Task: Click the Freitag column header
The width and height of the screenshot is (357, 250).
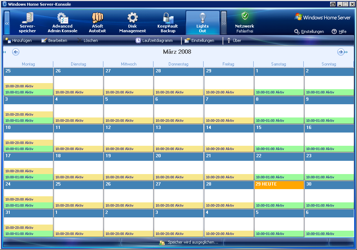Action: (228, 64)
